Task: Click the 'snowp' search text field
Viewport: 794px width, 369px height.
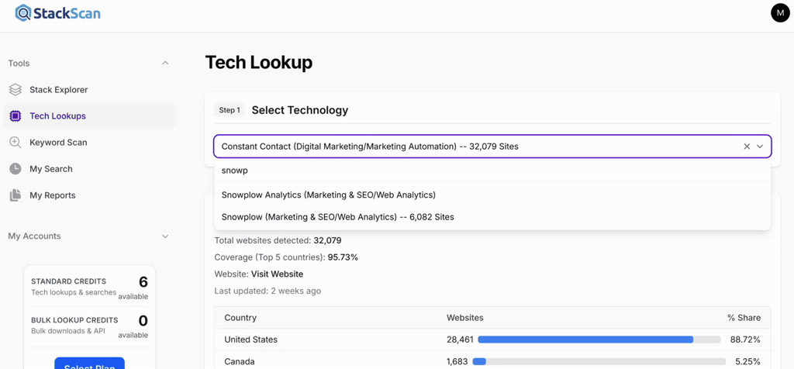Action: (x=492, y=171)
